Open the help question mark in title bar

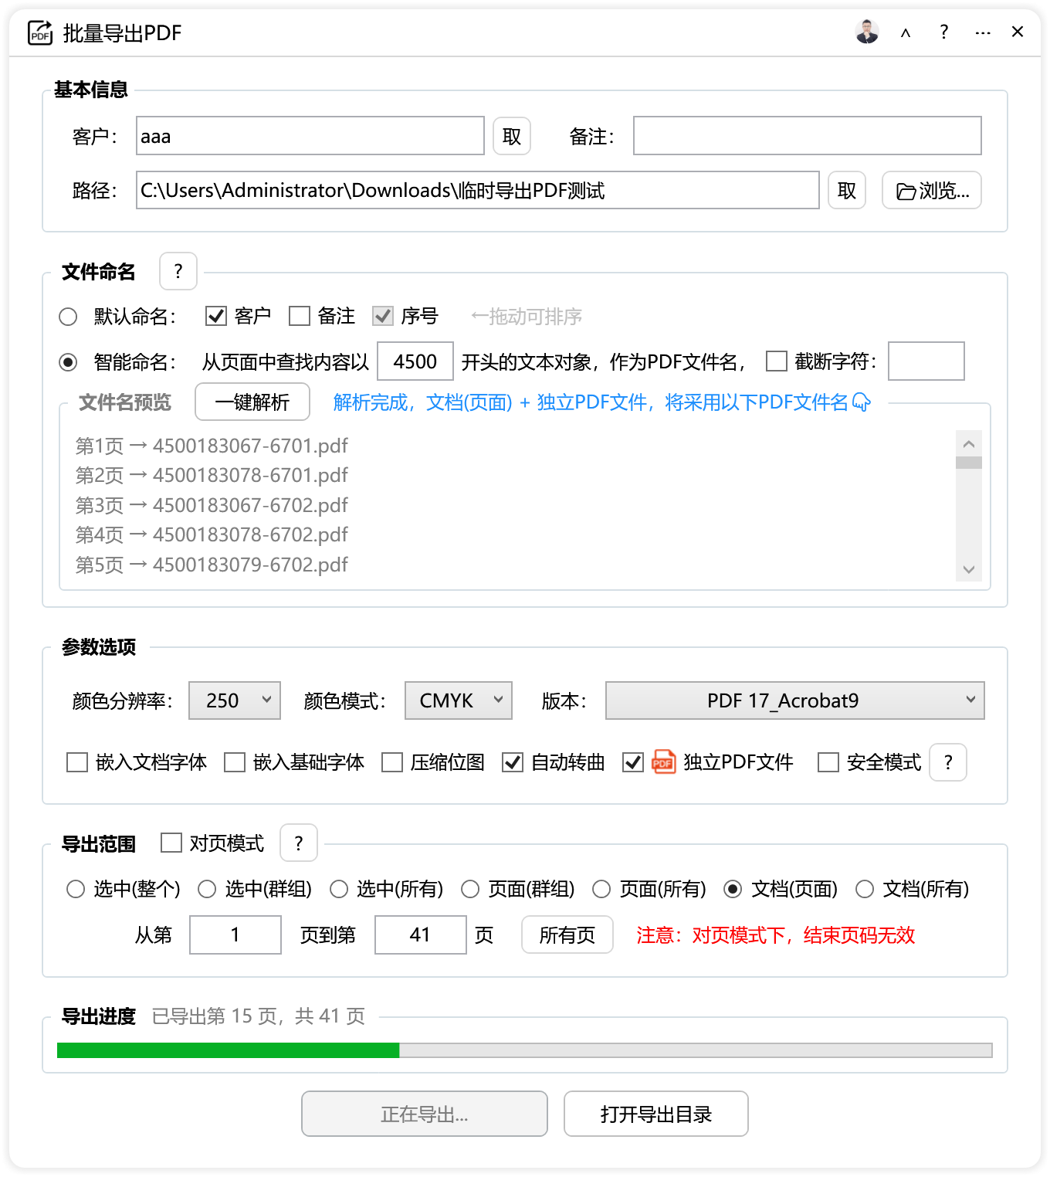943,32
